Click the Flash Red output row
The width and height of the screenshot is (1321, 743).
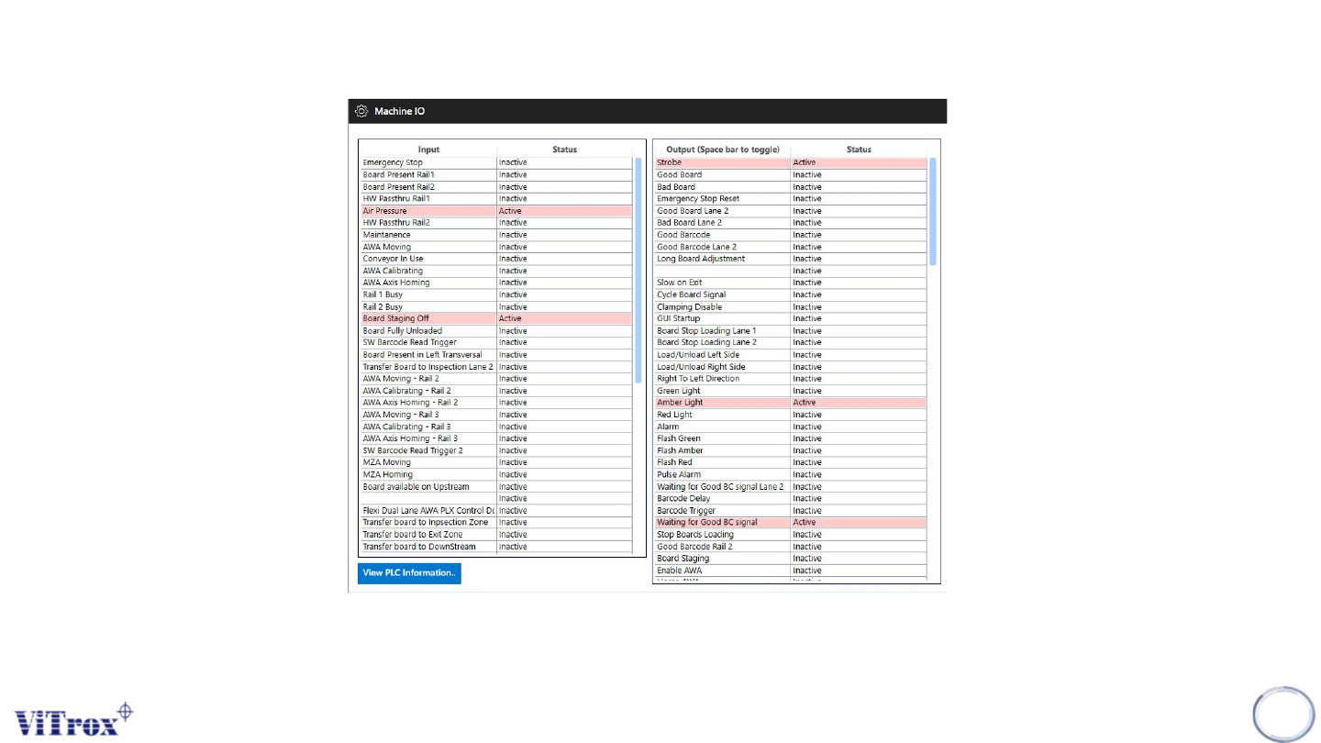[x=791, y=462]
